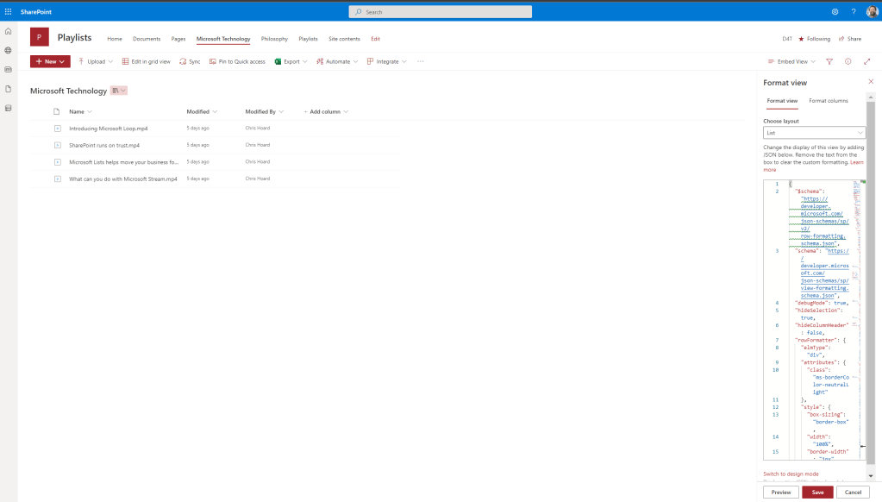Image resolution: width=882 pixels, height=502 pixels.
Task: Open the filter pane funnel icon
Action: click(x=829, y=62)
